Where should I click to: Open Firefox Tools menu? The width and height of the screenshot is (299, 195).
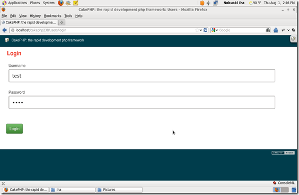coord(68,16)
